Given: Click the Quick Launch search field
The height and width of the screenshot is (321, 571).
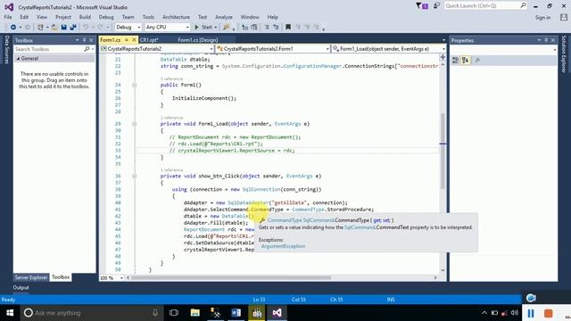Looking at the screenshot, I should pyautogui.click(x=485, y=5).
